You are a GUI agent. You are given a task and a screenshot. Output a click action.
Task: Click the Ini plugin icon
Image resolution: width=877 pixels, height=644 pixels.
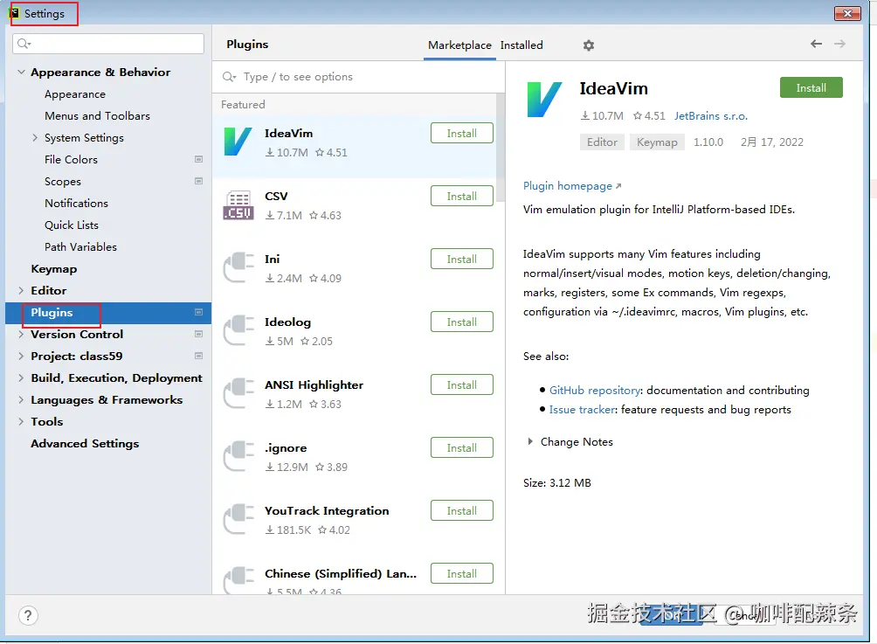point(238,267)
